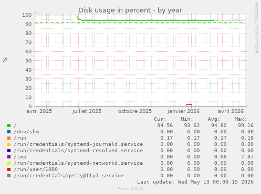Click /run/credentials/systemd-resolved.service label

78,151
